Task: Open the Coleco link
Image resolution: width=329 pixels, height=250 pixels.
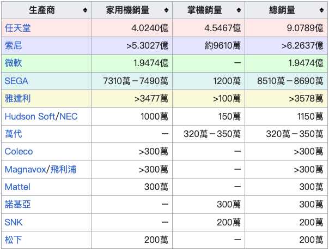Action: (x=19, y=151)
